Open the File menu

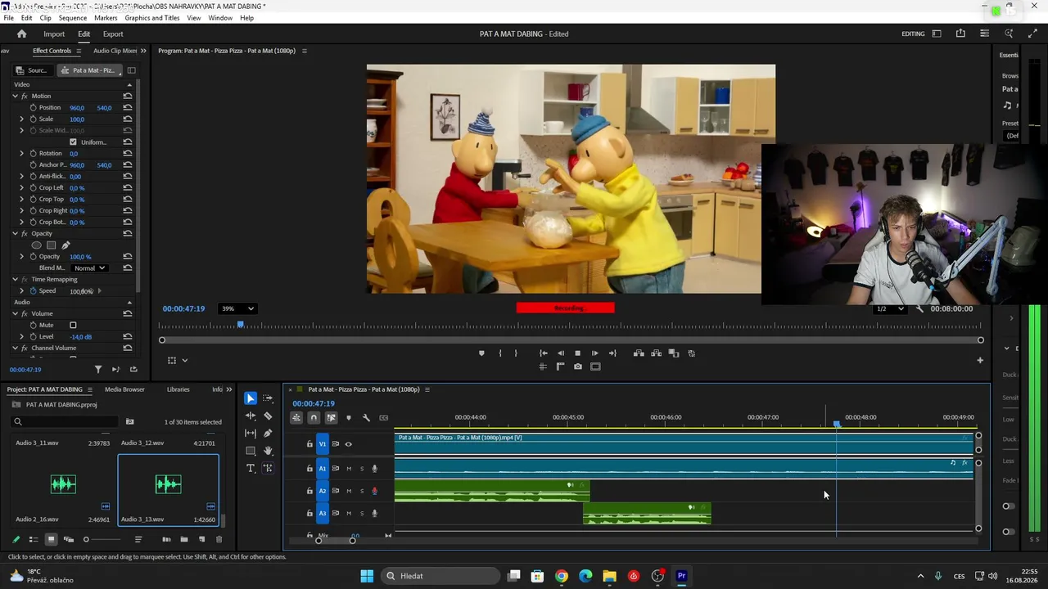click(8, 18)
